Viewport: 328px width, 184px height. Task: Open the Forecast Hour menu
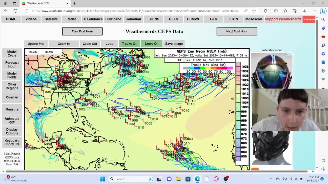point(12,64)
